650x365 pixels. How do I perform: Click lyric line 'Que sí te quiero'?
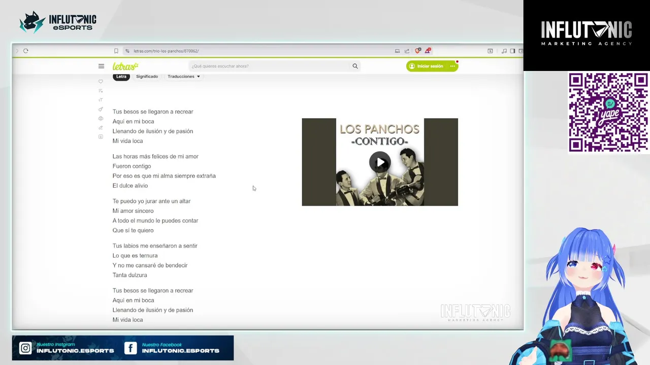click(133, 230)
